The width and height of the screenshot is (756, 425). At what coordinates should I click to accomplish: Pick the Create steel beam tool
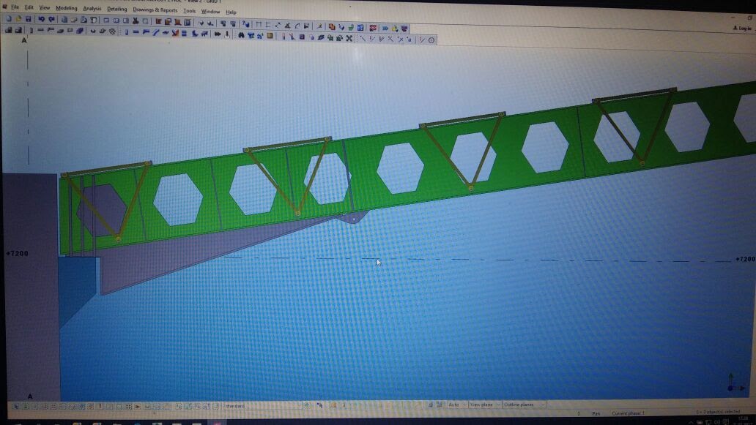(x=136, y=32)
